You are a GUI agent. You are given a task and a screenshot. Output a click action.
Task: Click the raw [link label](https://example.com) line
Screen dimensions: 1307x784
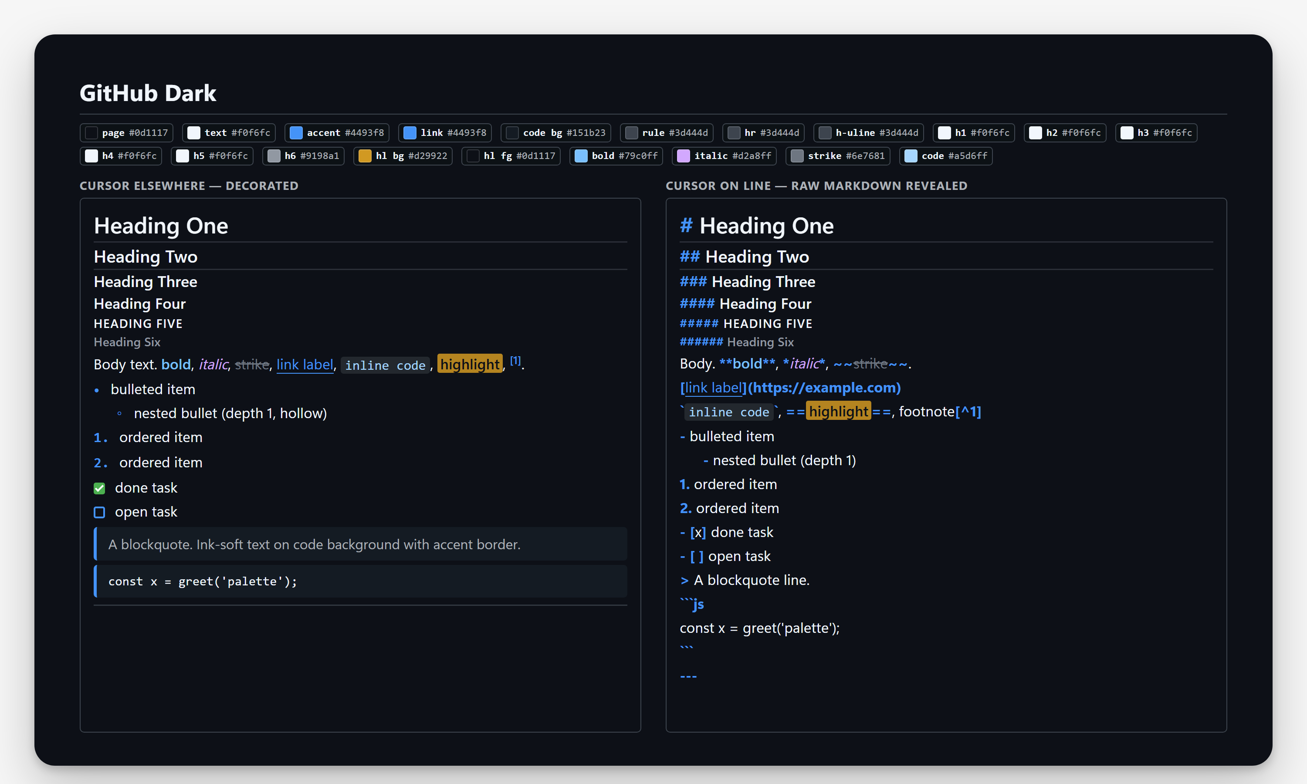pos(790,388)
